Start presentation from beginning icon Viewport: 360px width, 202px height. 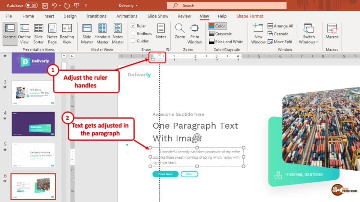[76, 6]
